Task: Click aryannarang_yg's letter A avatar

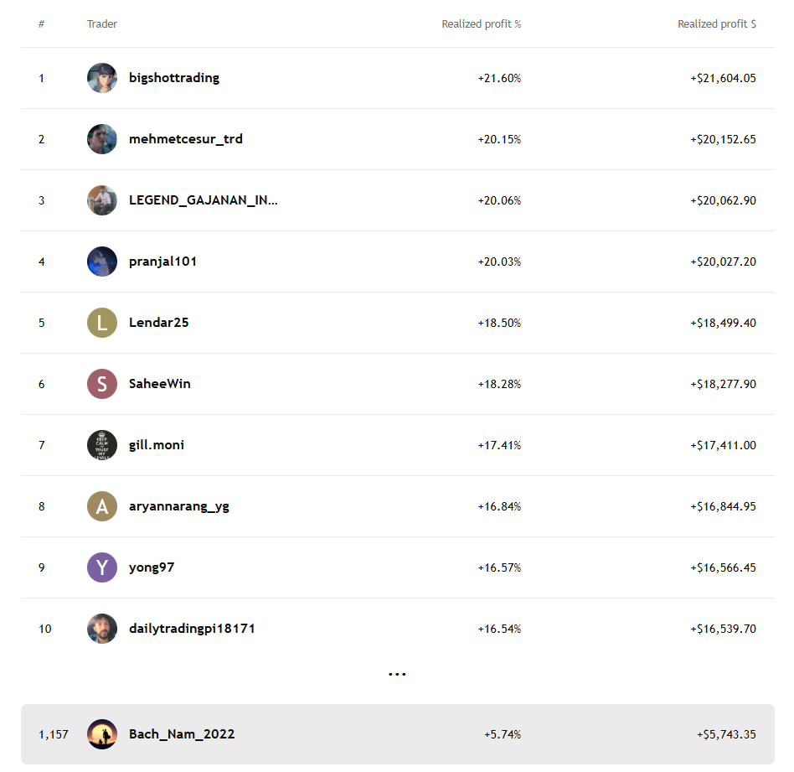Action: (102, 506)
